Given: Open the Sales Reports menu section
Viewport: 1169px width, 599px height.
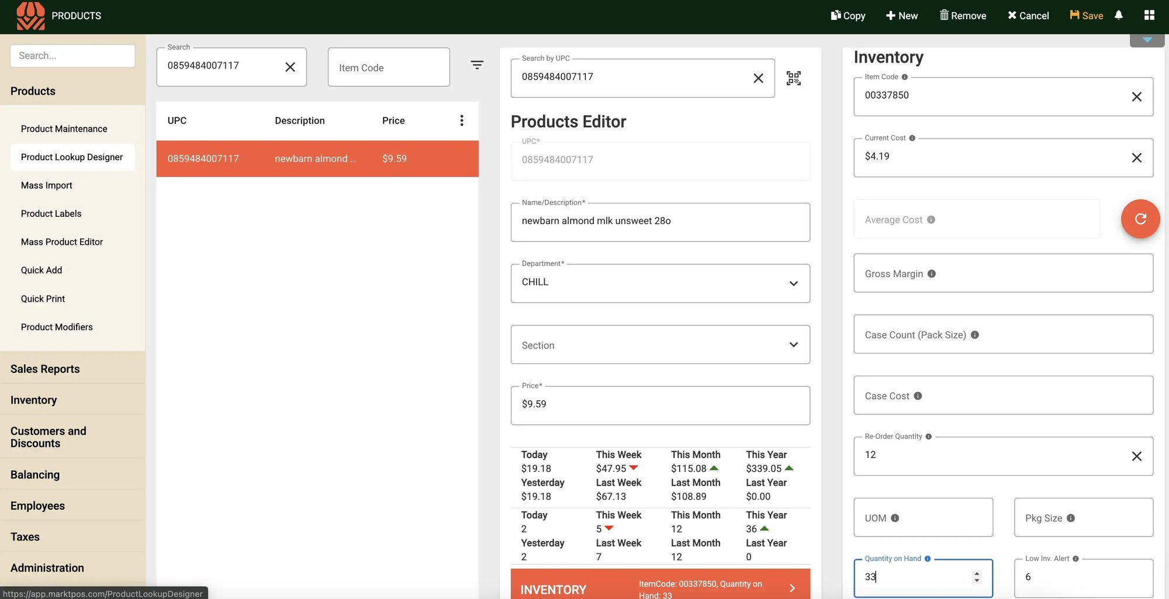Looking at the screenshot, I should click(45, 369).
